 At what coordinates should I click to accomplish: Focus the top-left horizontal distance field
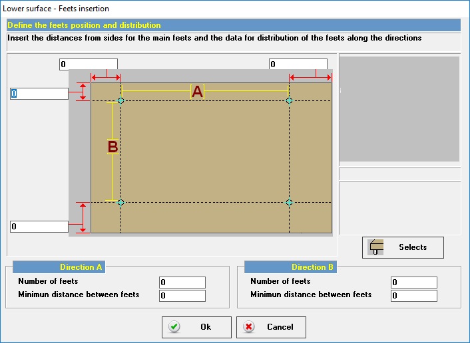(89, 64)
